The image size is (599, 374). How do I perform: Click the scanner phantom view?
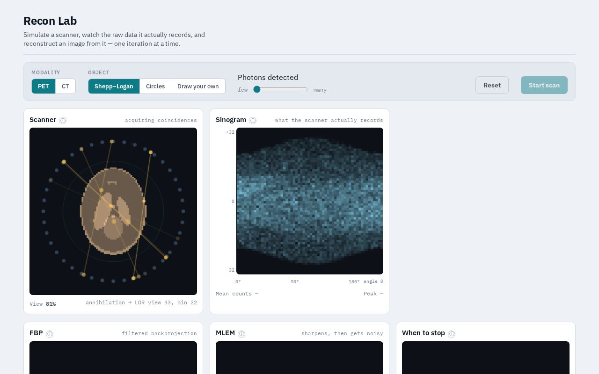coord(113,211)
